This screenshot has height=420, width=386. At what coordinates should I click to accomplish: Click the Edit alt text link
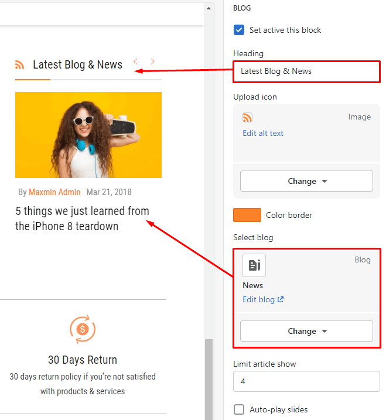263,133
